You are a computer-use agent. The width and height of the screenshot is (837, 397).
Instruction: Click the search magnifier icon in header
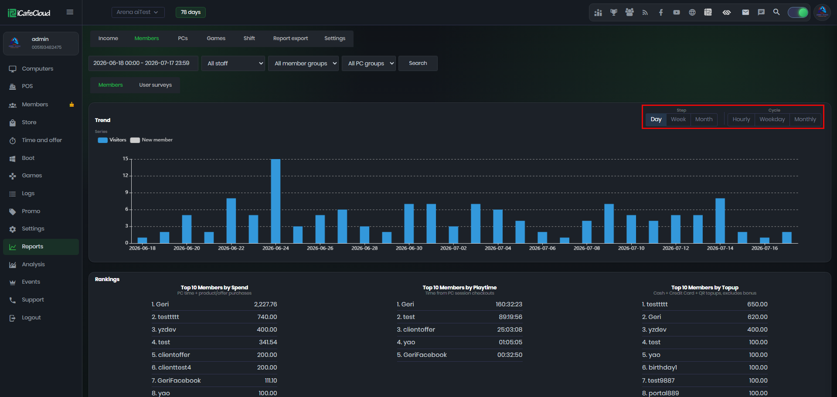(x=776, y=12)
